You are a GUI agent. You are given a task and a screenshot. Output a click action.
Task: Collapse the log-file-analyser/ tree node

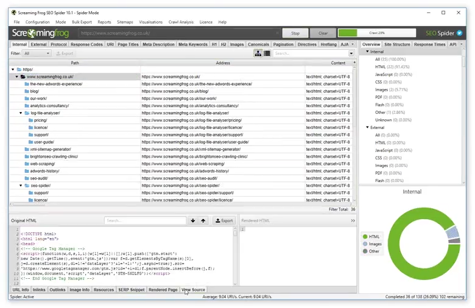point(20,113)
